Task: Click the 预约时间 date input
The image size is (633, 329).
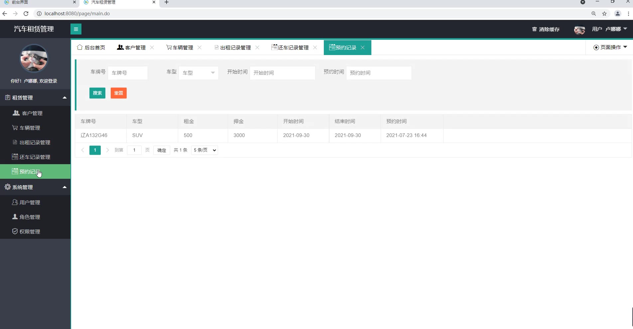Action: [379, 73]
